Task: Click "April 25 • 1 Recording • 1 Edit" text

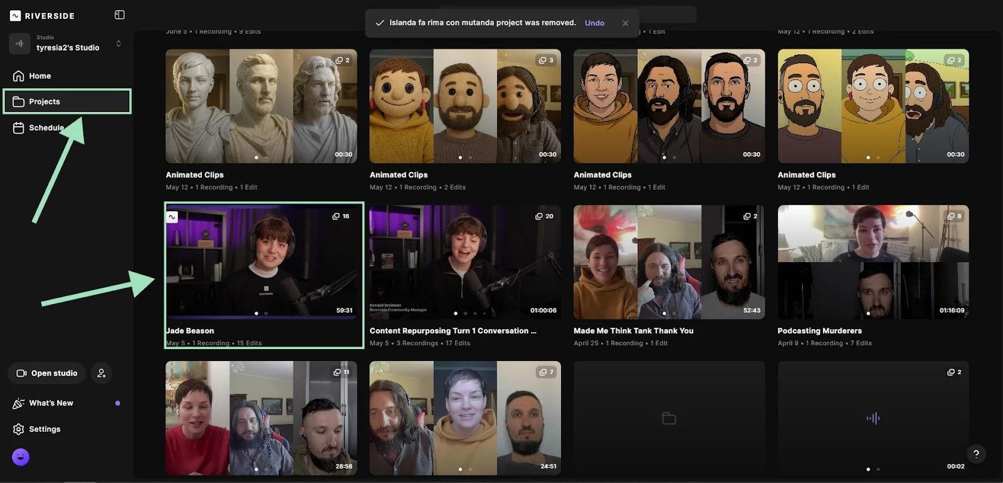Action: click(x=621, y=343)
